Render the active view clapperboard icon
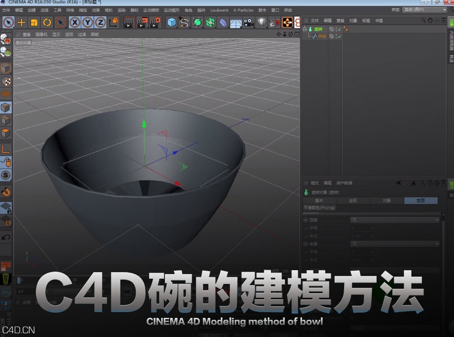This screenshot has width=454, height=337. tap(129, 22)
